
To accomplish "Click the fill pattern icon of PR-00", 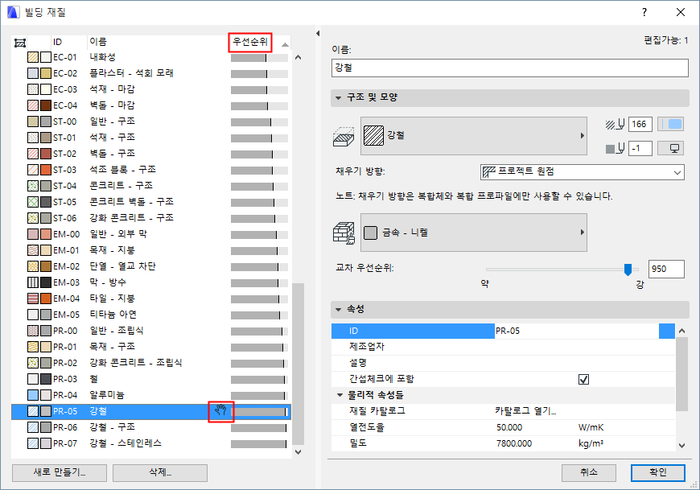I will pos(33,331).
